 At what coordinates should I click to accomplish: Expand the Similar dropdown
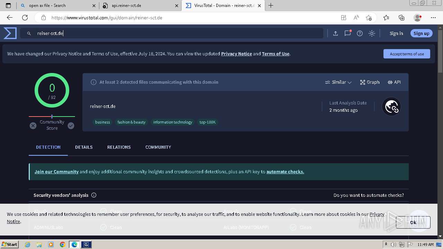click(338, 82)
